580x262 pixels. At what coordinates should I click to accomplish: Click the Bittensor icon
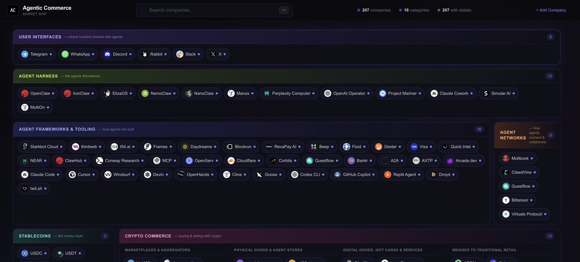[506, 200]
